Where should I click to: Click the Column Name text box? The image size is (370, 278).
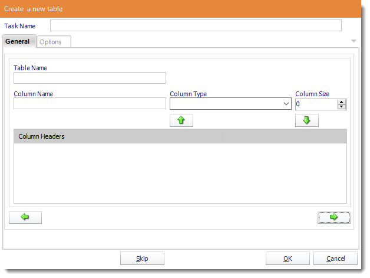coord(90,103)
